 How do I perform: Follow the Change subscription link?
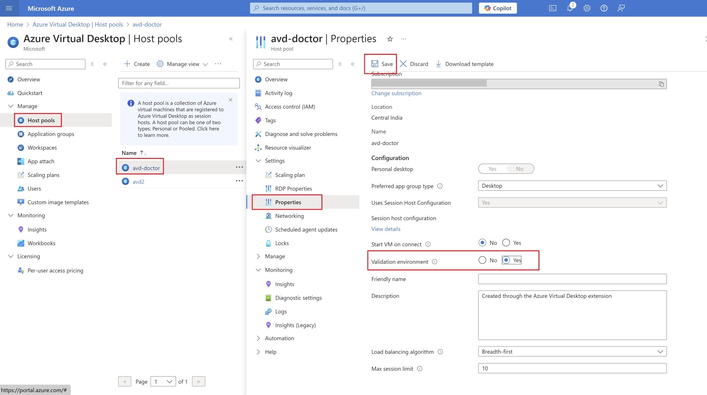(x=396, y=93)
